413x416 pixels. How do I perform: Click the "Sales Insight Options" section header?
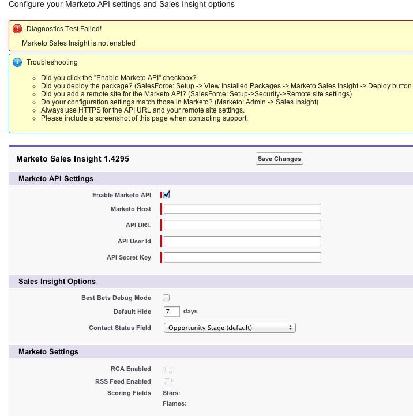click(57, 282)
